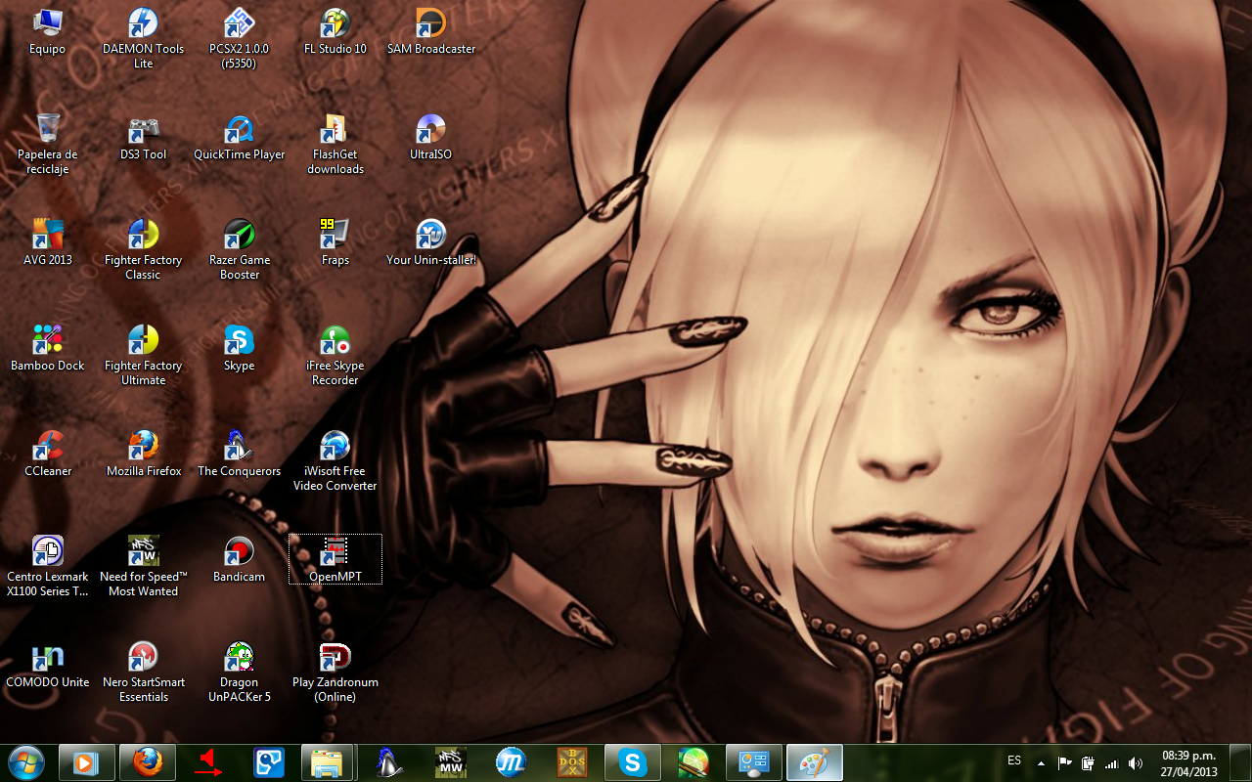1252x782 pixels.
Task: Select the COMODO Unite icon
Action: pos(47,665)
